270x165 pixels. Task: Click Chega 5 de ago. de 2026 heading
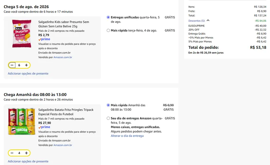click(26, 7)
